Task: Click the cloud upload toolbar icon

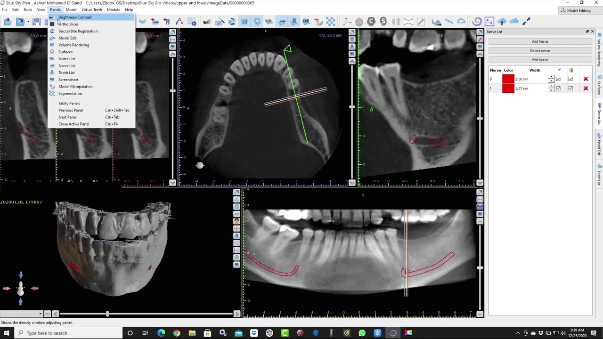Action: tap(502, 21)
